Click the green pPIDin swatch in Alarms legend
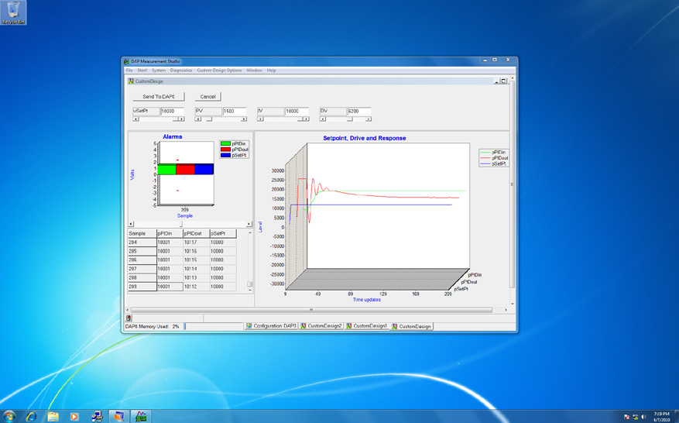 [225, 143]
